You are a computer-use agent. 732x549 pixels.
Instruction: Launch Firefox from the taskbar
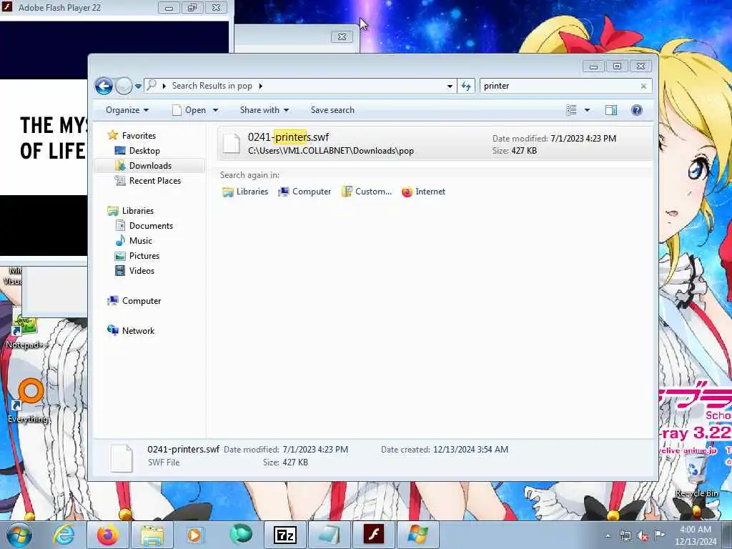[108, 535]
